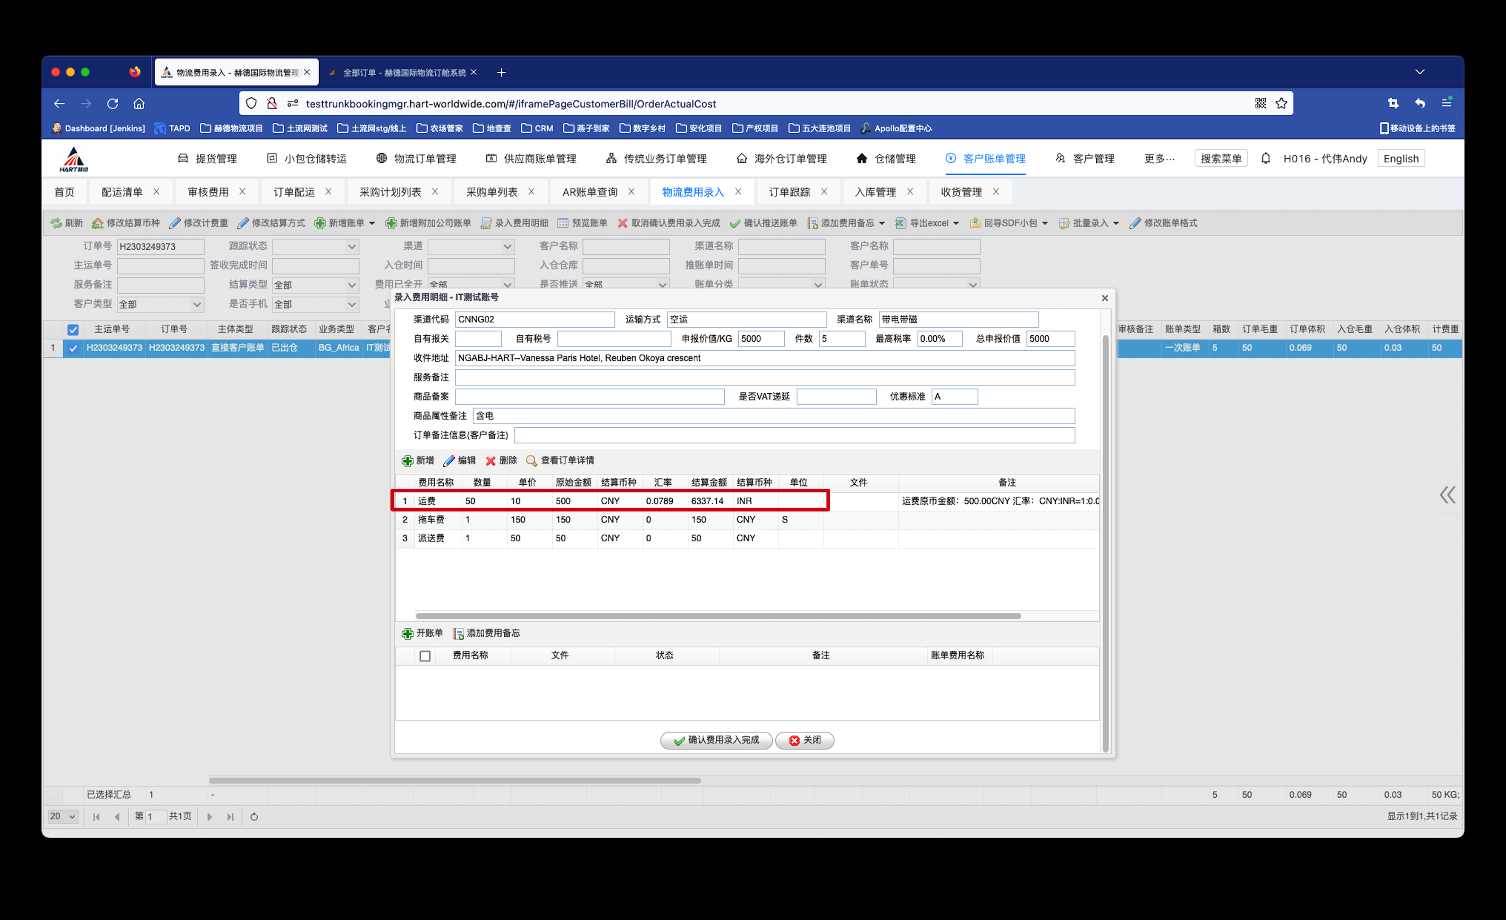Click the 编辑 pencil icon
The width and height of the screenshot is (1506, 920).
click(449, 460)
